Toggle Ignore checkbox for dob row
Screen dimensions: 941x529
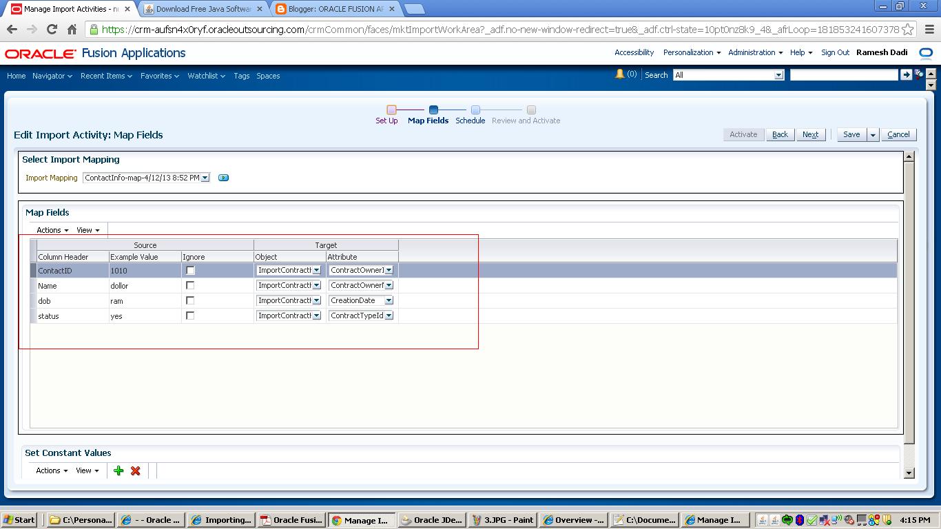190,301
